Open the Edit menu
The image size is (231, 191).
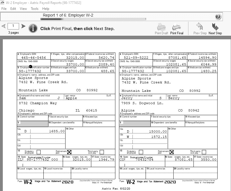[13, 9]
